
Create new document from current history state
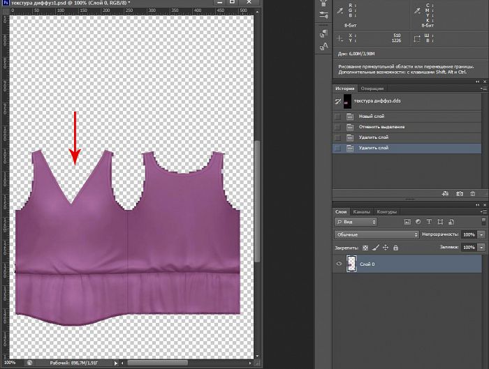(x=446, y=193)
